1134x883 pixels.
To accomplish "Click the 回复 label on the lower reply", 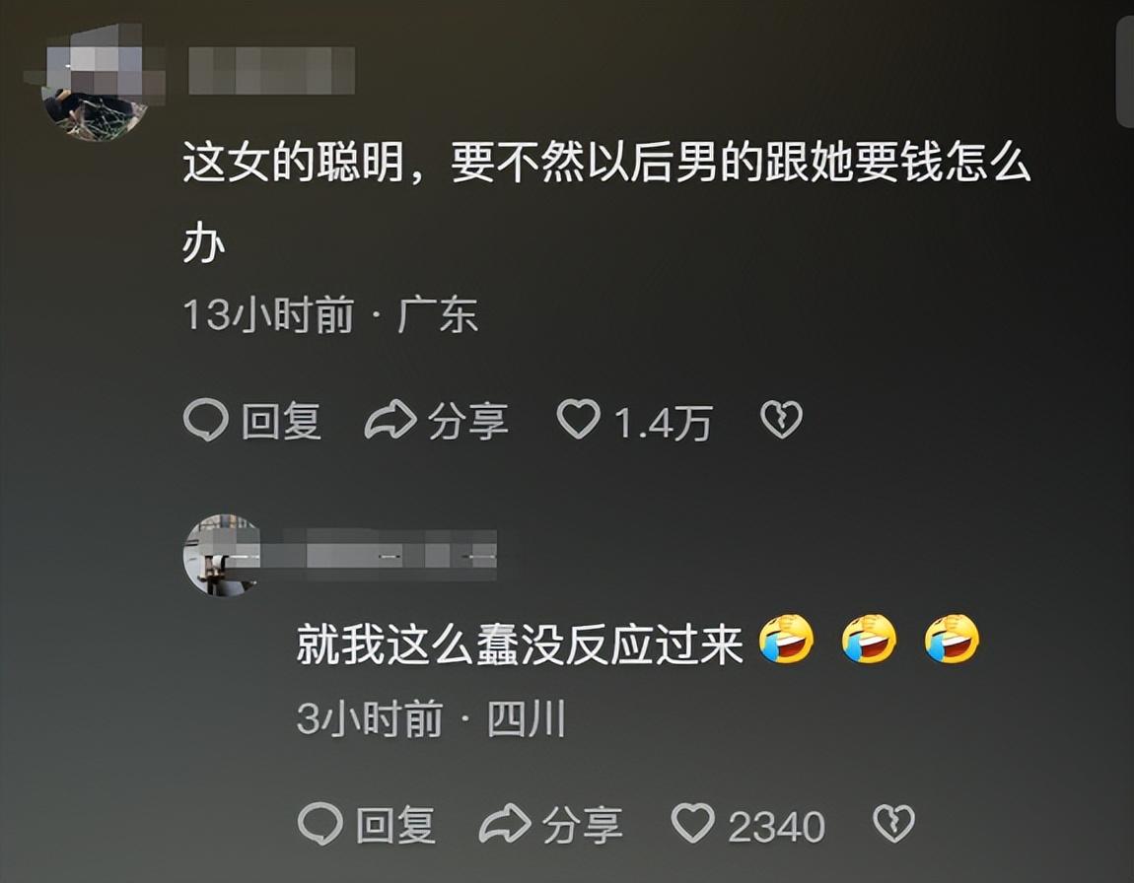I will [x=394, y=825].
